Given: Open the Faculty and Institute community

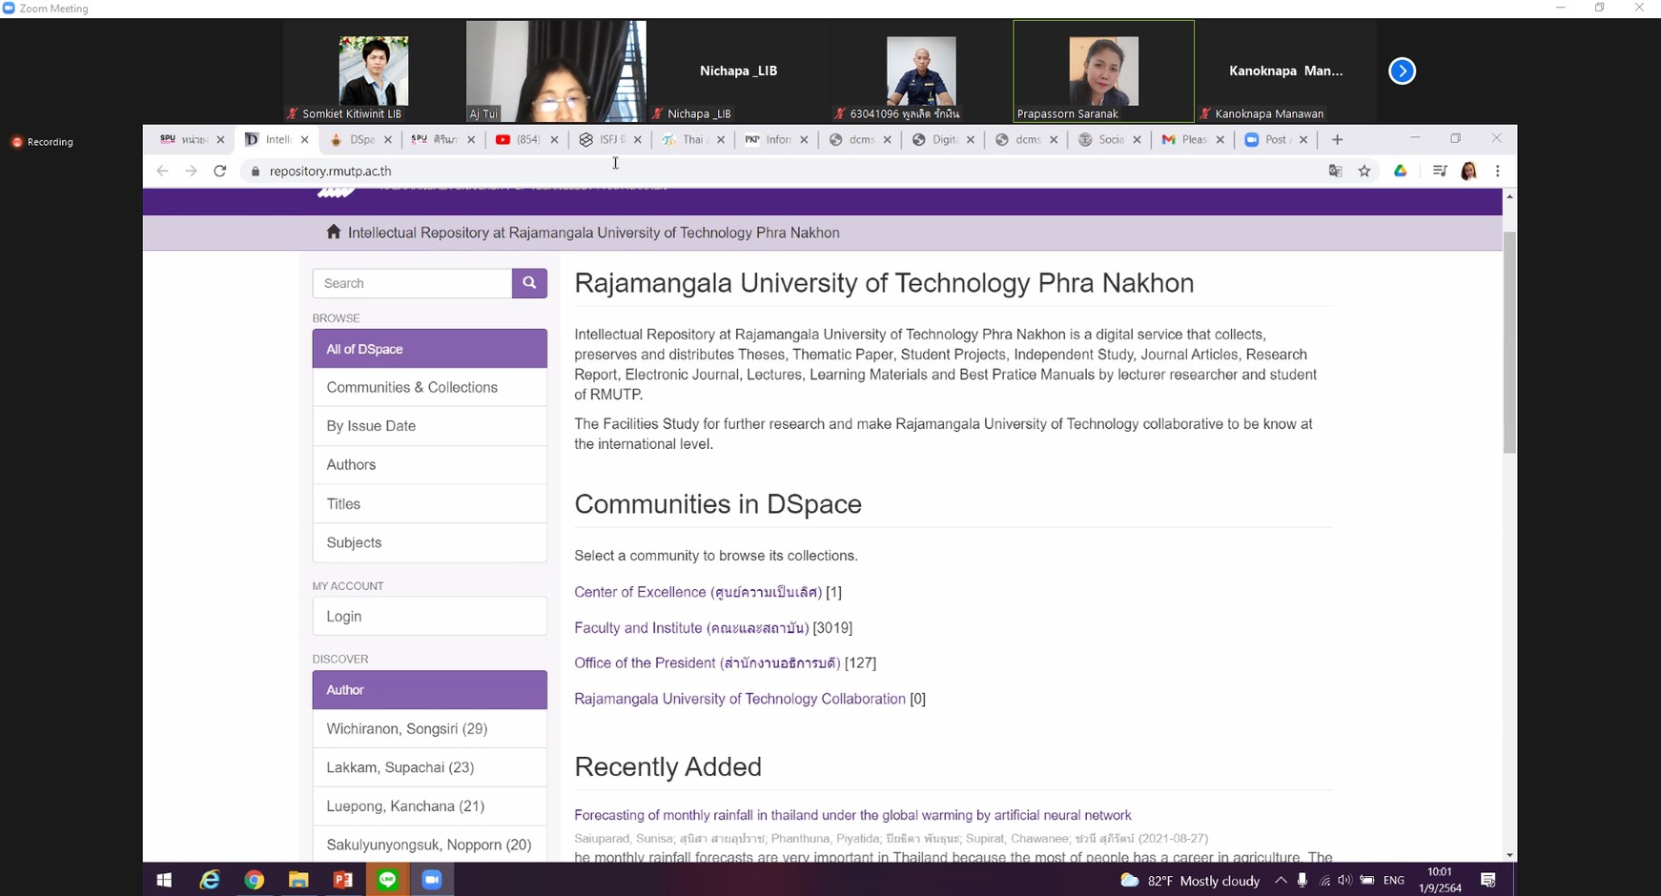Looking at the screenshot, I should pyautogui.click(x=691, y=628).
